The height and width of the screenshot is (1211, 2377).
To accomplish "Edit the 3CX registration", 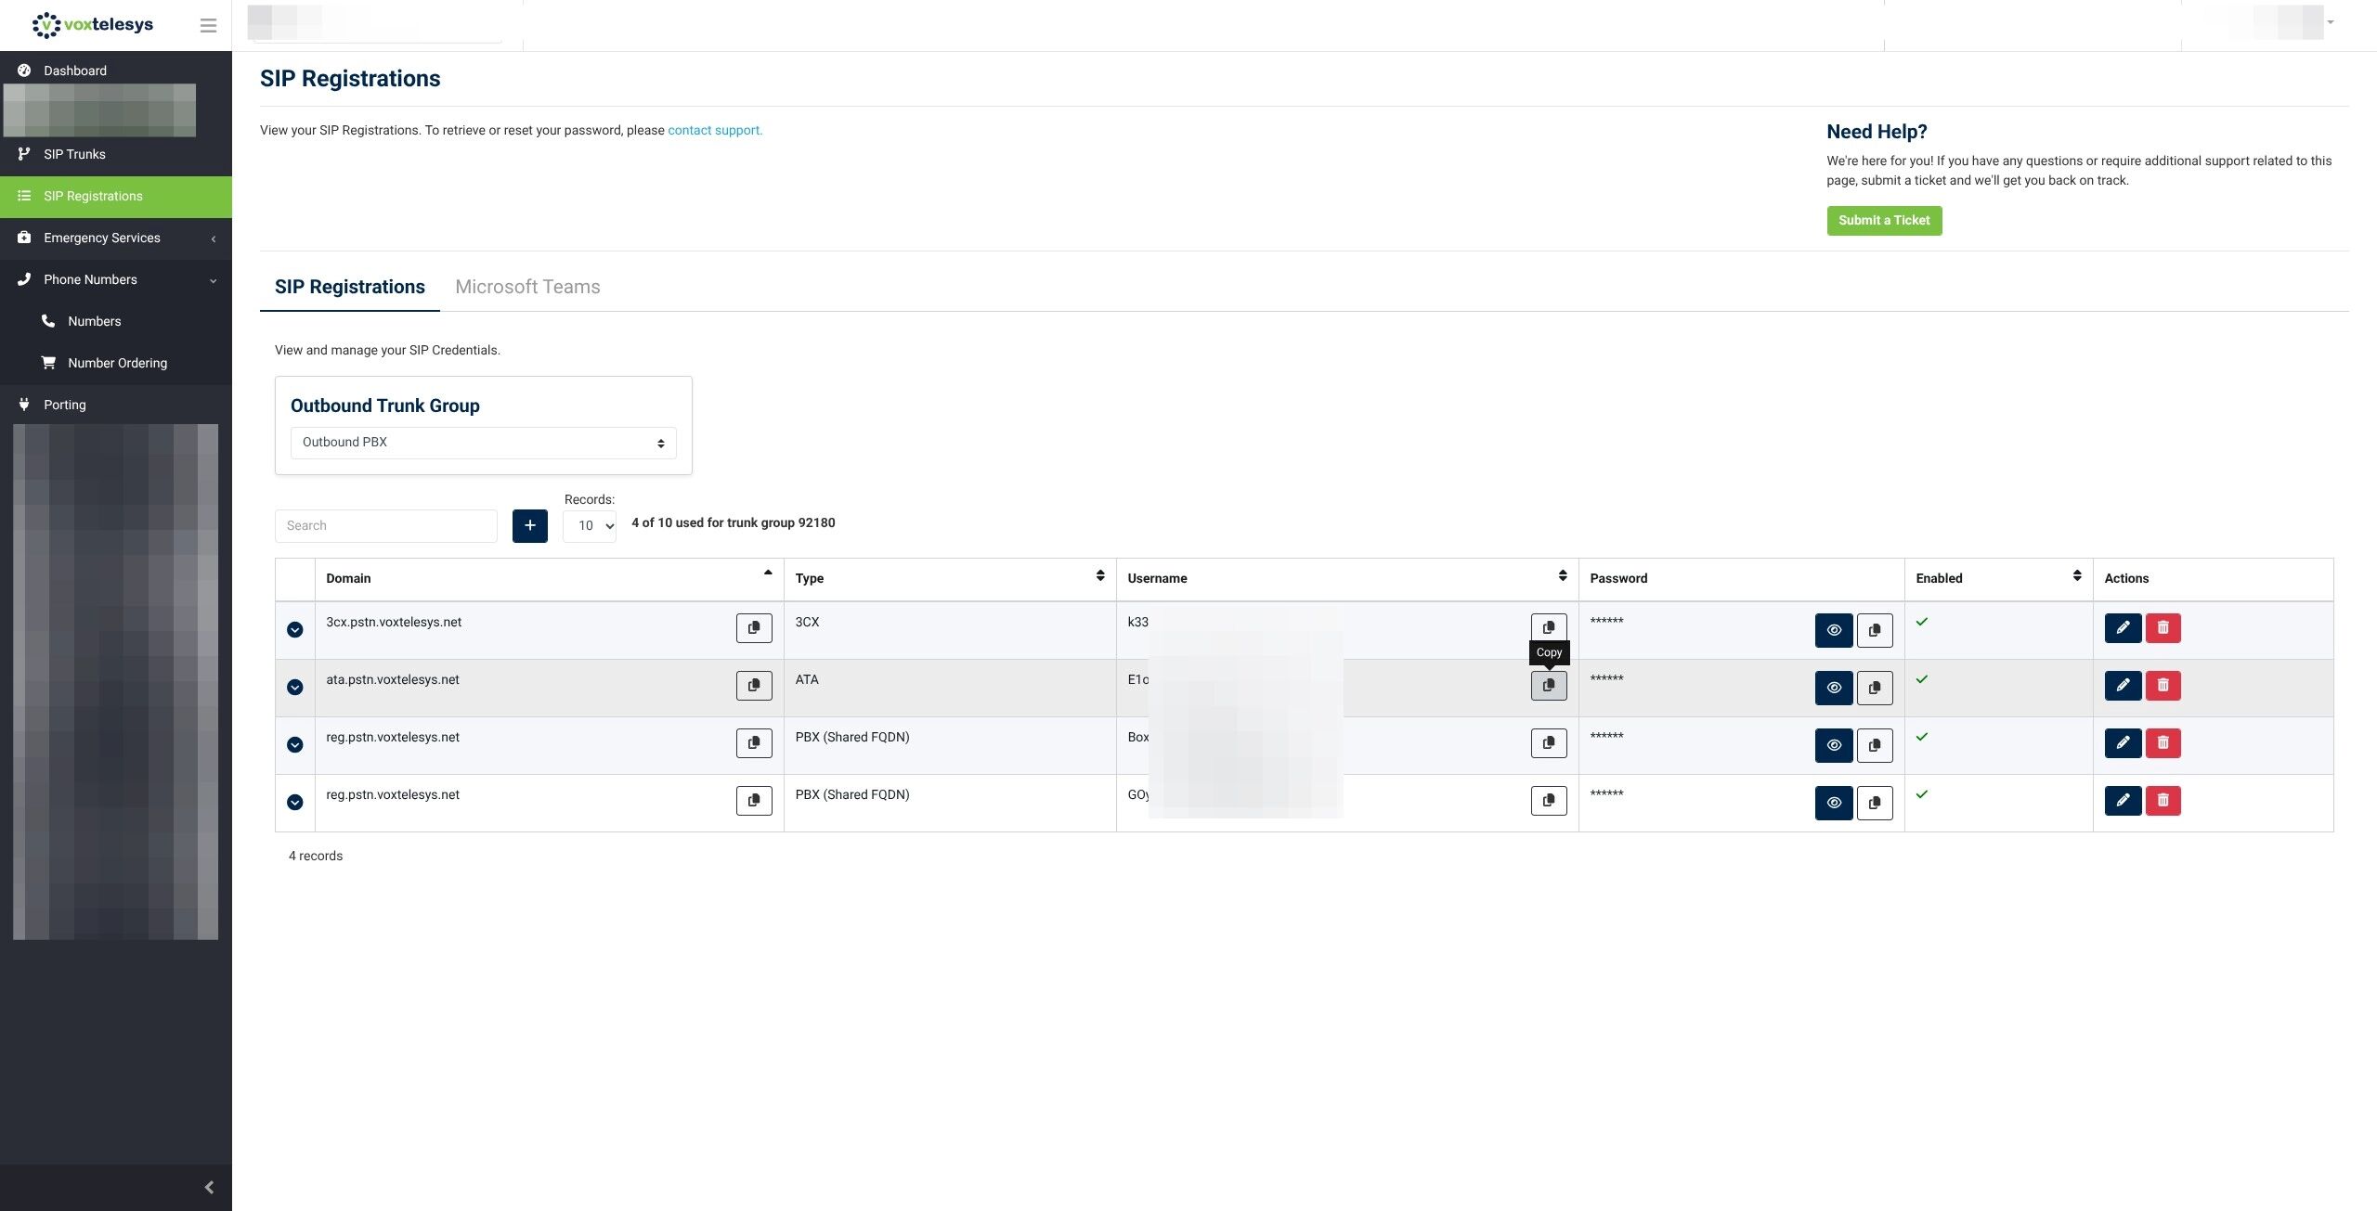I will tap(2123, 628).
